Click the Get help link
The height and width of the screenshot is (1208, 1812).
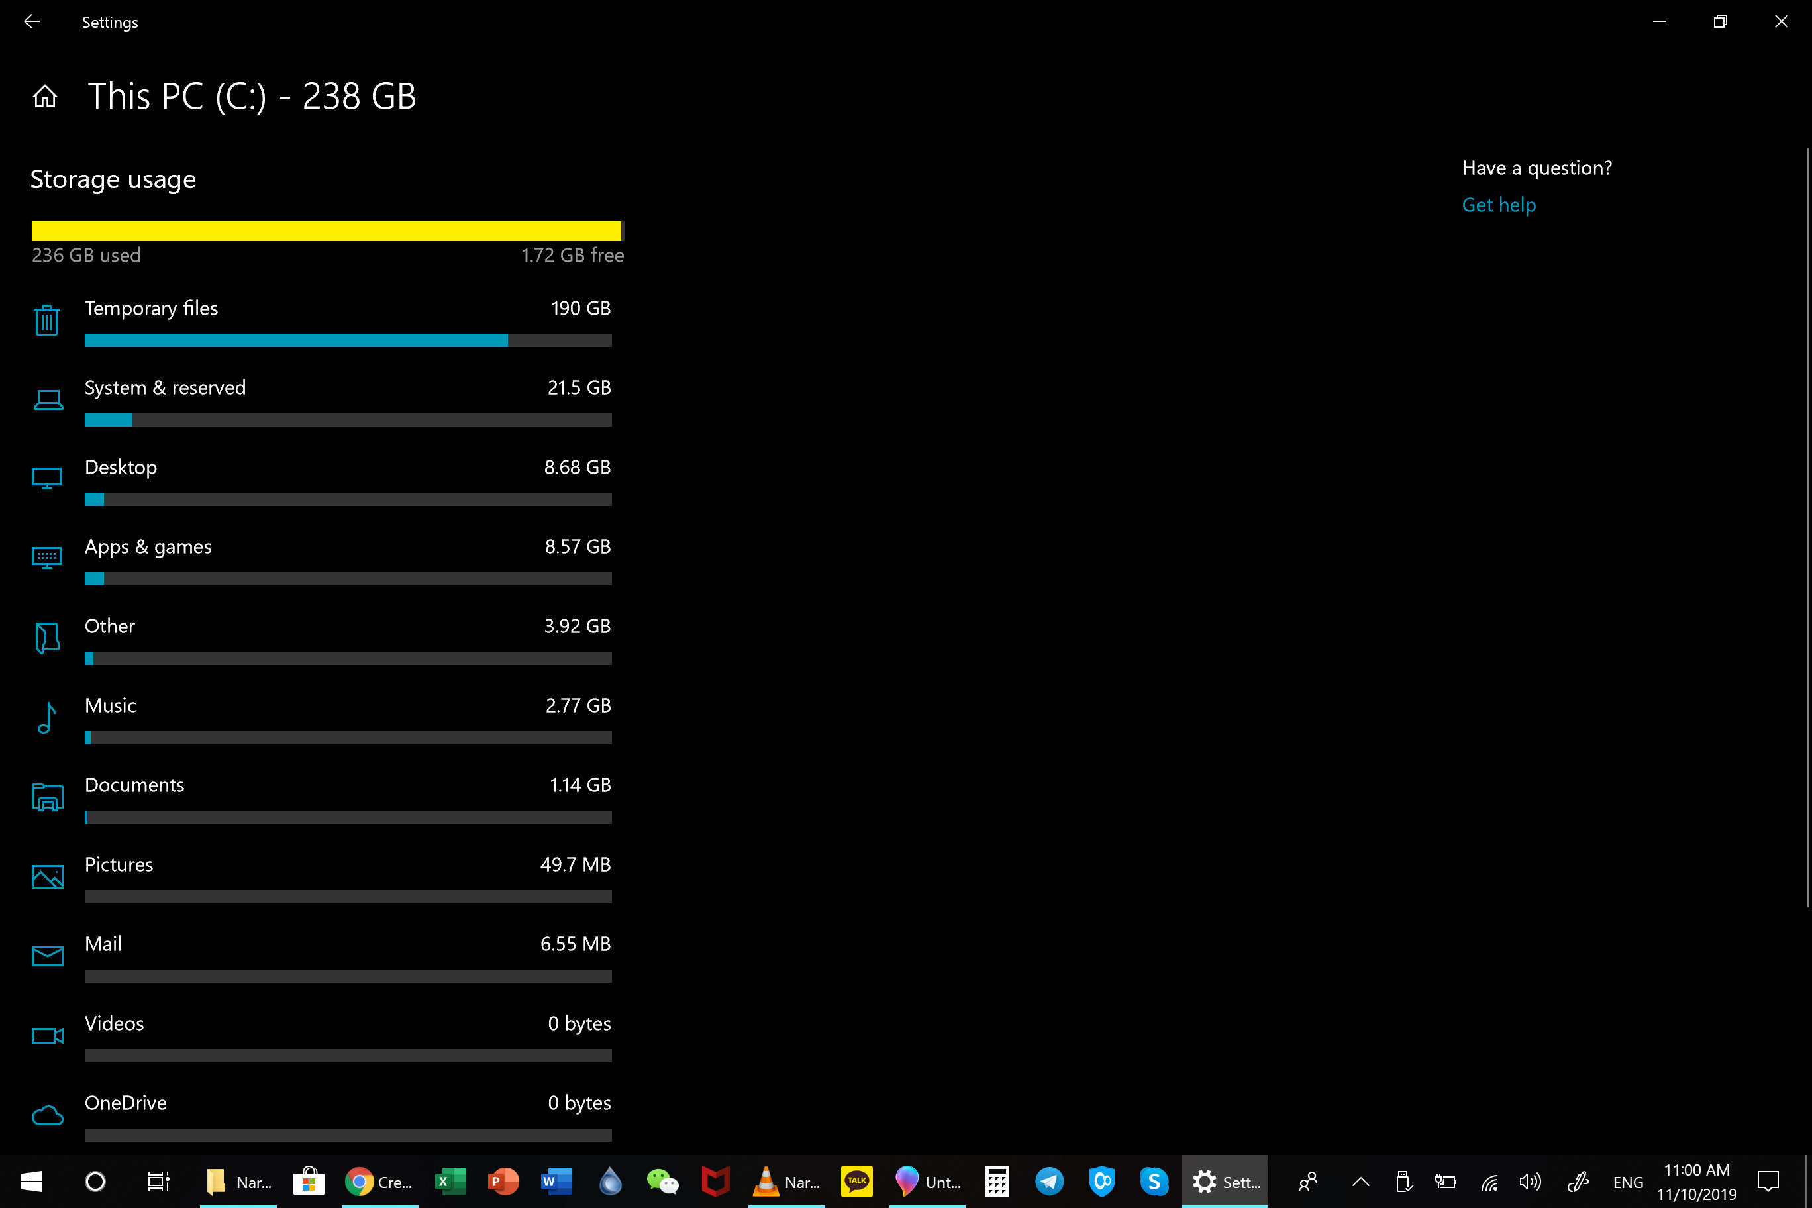[1499, 205]
